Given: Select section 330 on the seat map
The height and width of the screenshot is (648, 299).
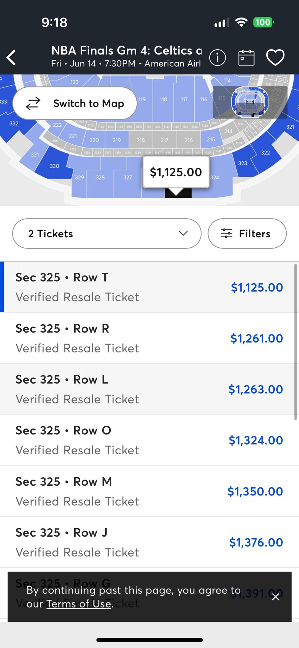Looking at the screenshot, I should pos(55,166).
